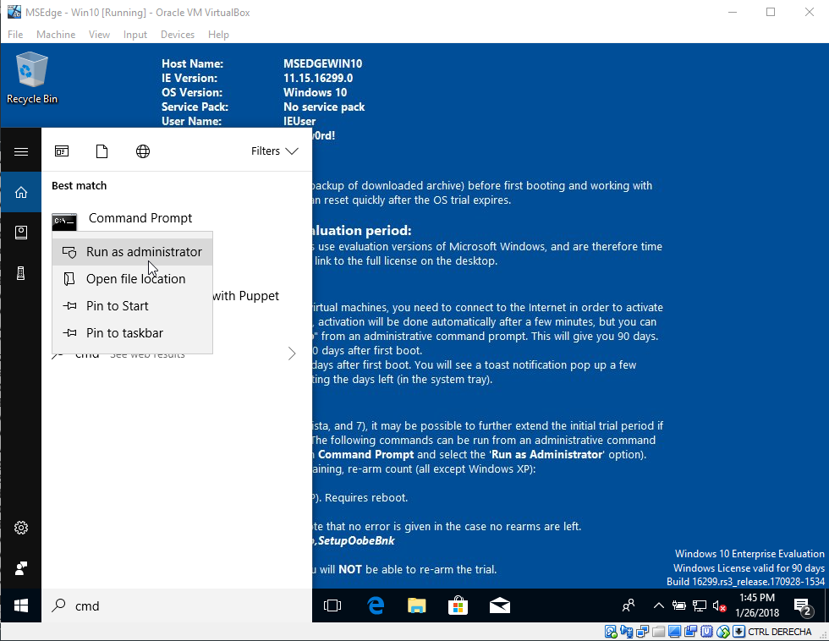This screenshot has width=829, height=641.
Task: Click VirtualBox audio status indicator
Action: (x=627, y=632)
